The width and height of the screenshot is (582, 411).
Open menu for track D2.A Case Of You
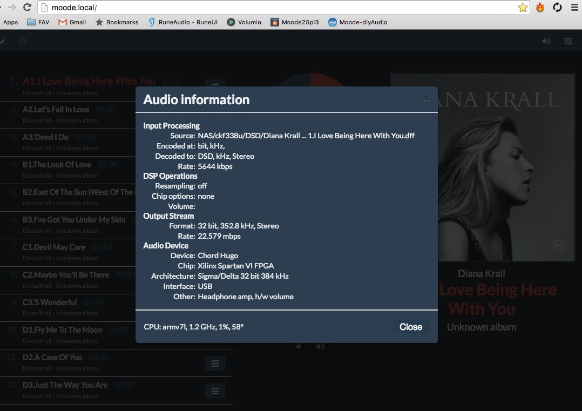tap(215, 363)
